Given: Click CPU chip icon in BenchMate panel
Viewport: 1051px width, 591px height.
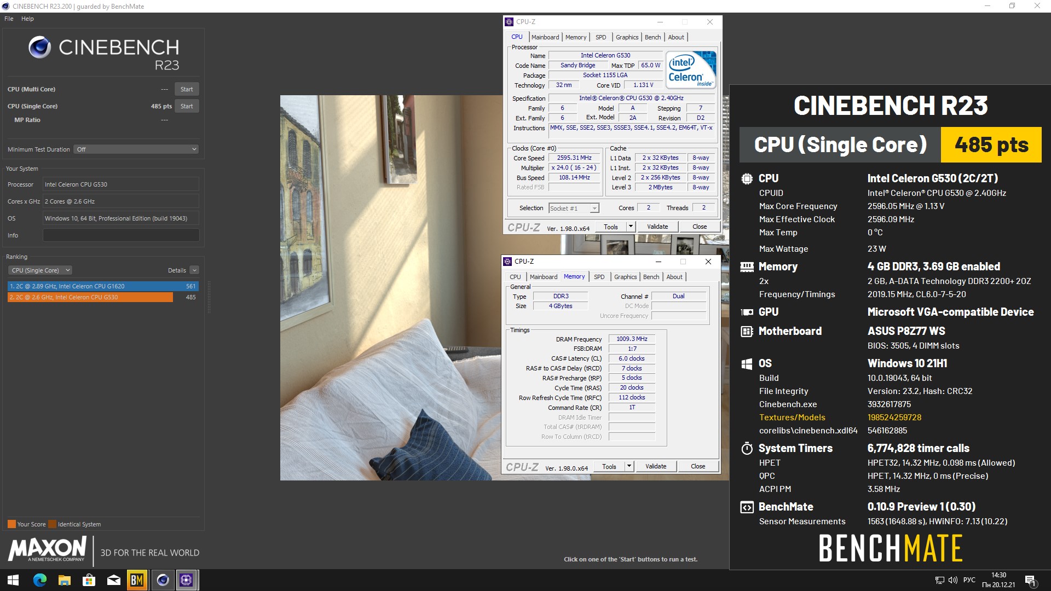Looking at the screenshot, I should tap(747, 178).
